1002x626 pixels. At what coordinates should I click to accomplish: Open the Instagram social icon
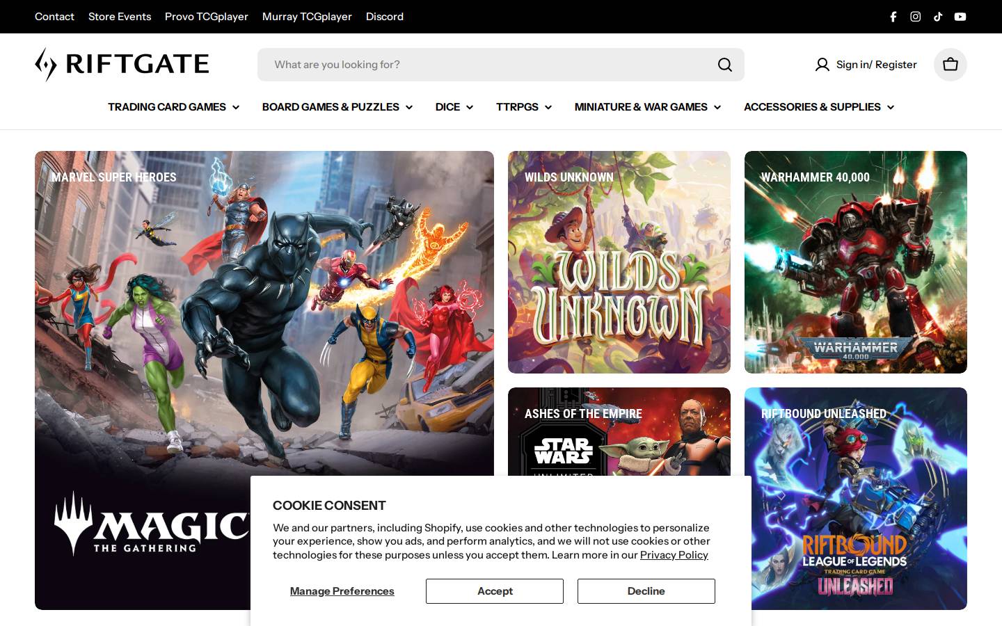coord(916,17)
